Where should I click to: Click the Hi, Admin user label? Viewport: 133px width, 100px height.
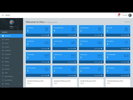(x=125, y=15)
